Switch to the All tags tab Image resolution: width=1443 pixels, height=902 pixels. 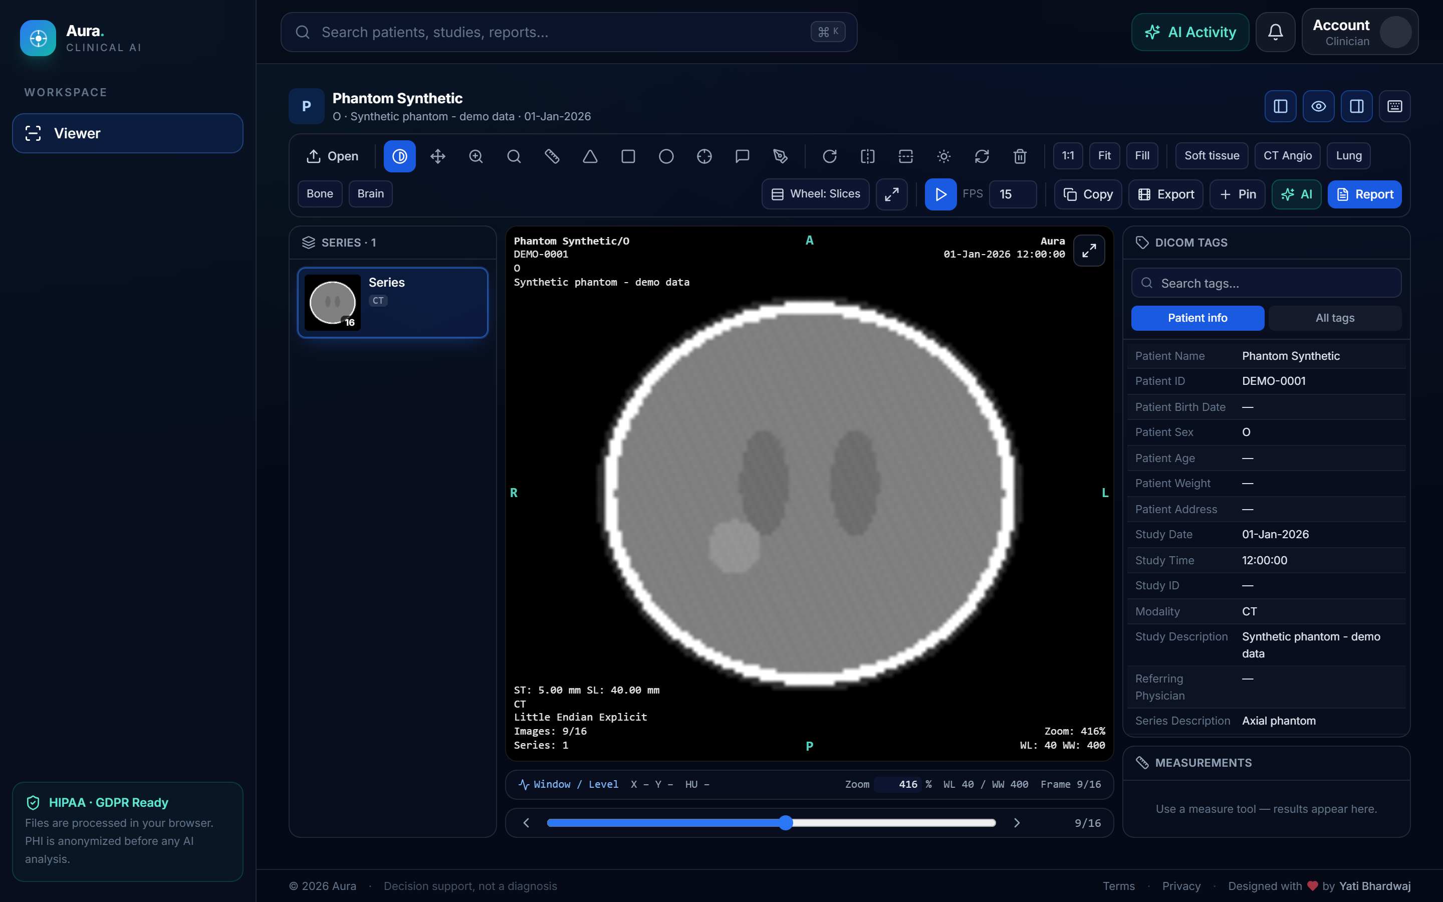[x=1335, y=318]
